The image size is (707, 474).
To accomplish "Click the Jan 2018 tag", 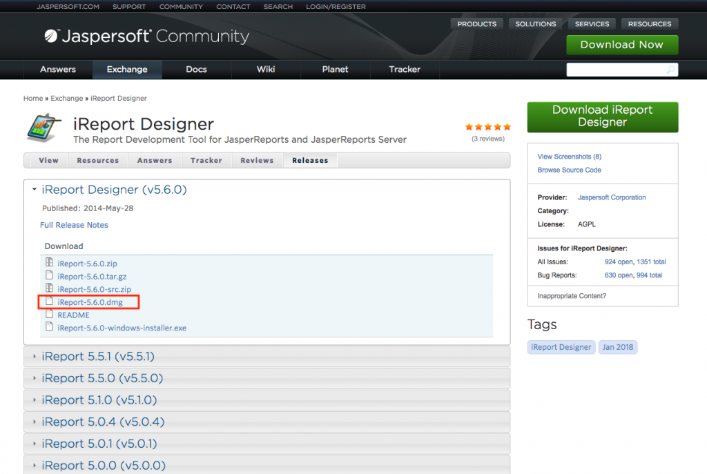I will pyautogui.click(x=618, y=347).
